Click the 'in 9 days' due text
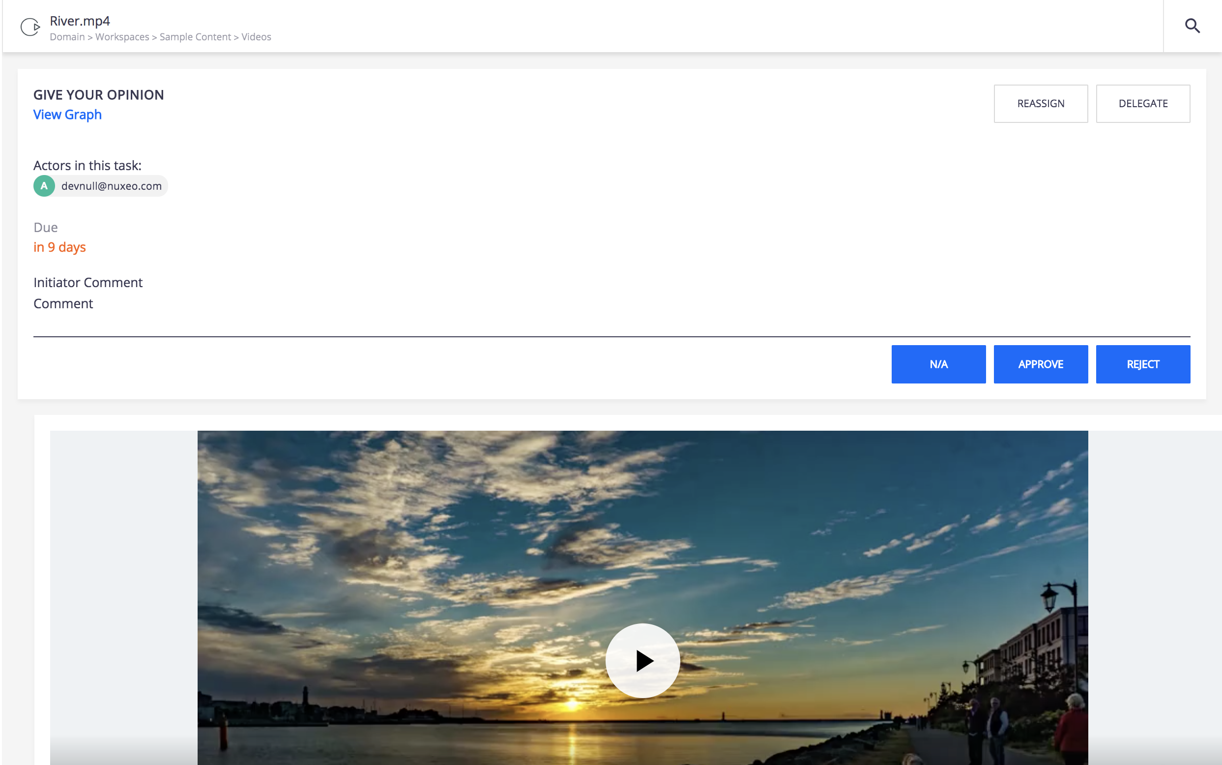Viewport: 1222px width, 765px height. click(59, 247)
